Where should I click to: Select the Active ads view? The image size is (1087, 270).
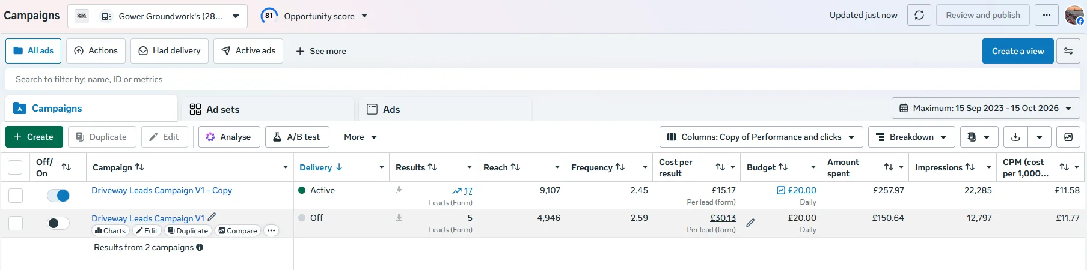click(248, 51)
